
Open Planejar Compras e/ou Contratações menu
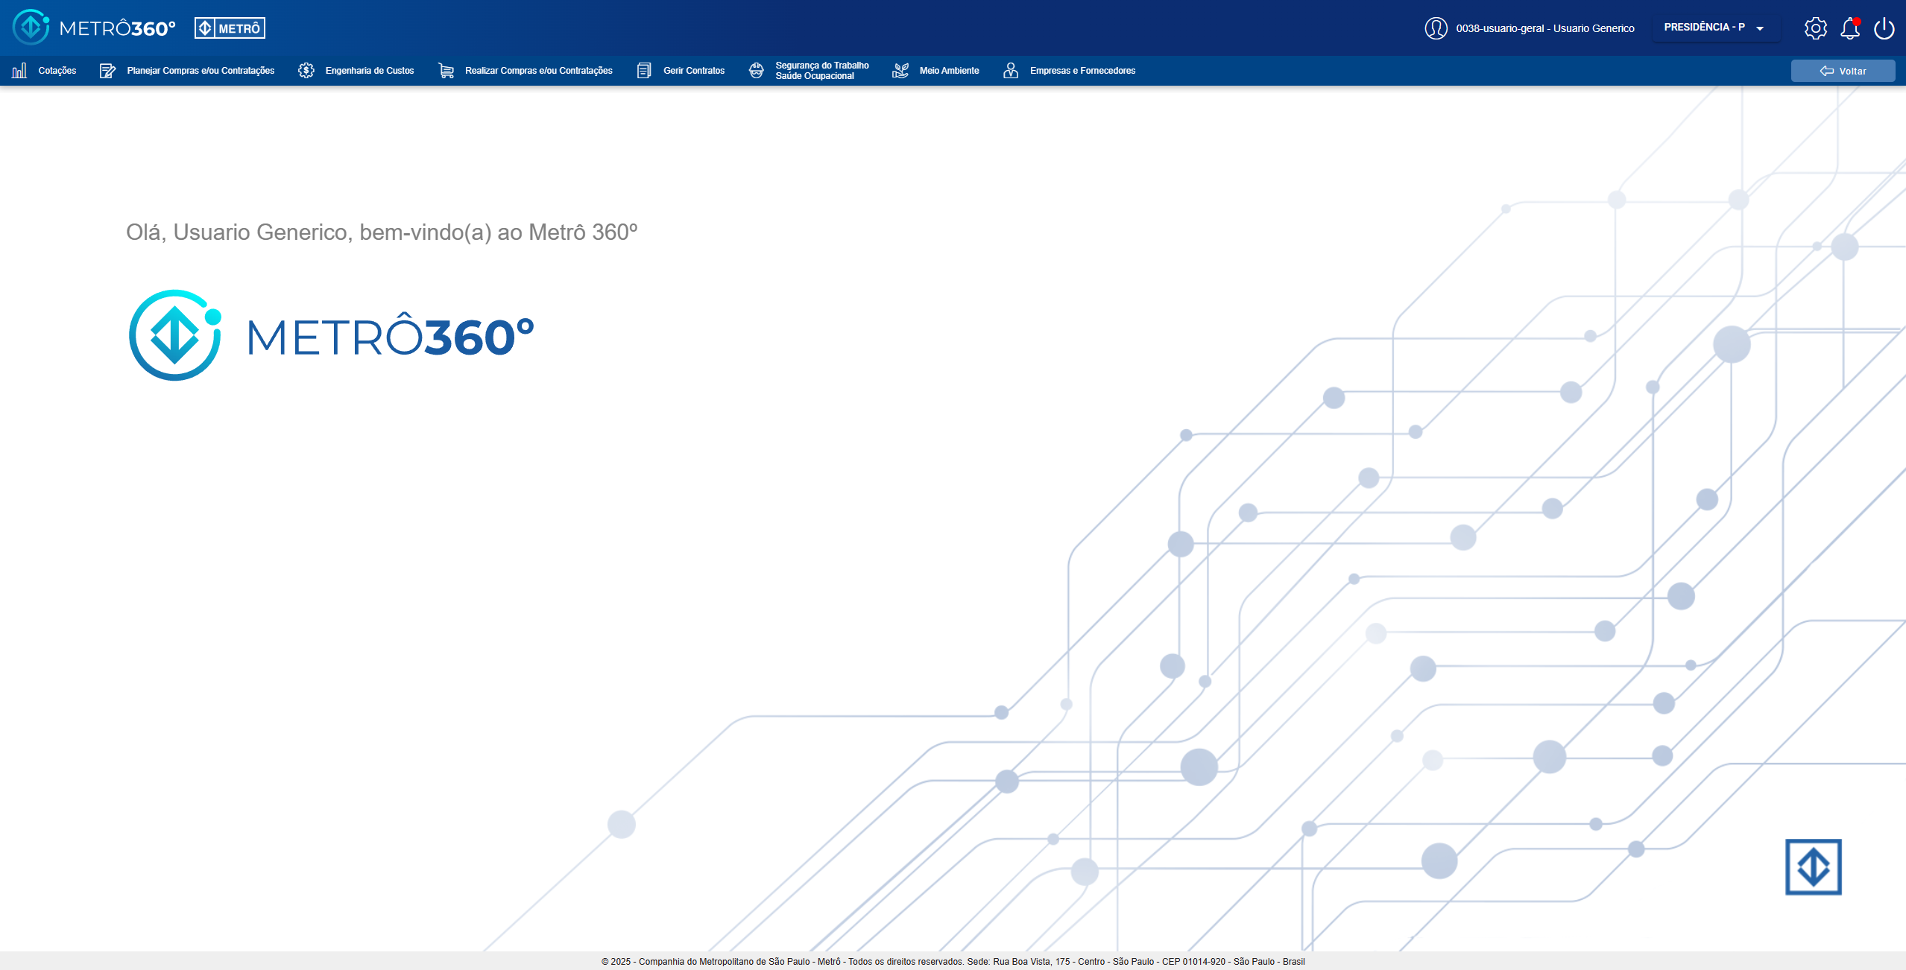coord(187,71)
